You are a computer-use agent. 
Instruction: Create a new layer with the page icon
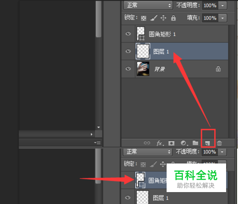click(x=208, y=143)
